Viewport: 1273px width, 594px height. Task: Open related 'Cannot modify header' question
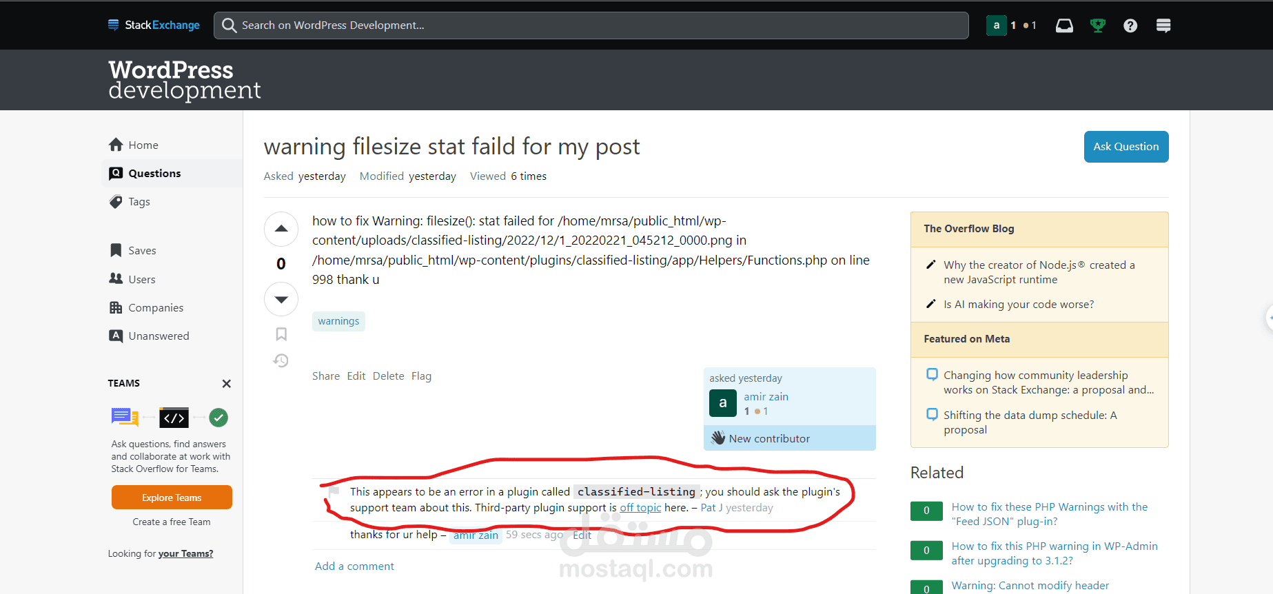(1030, 585)
